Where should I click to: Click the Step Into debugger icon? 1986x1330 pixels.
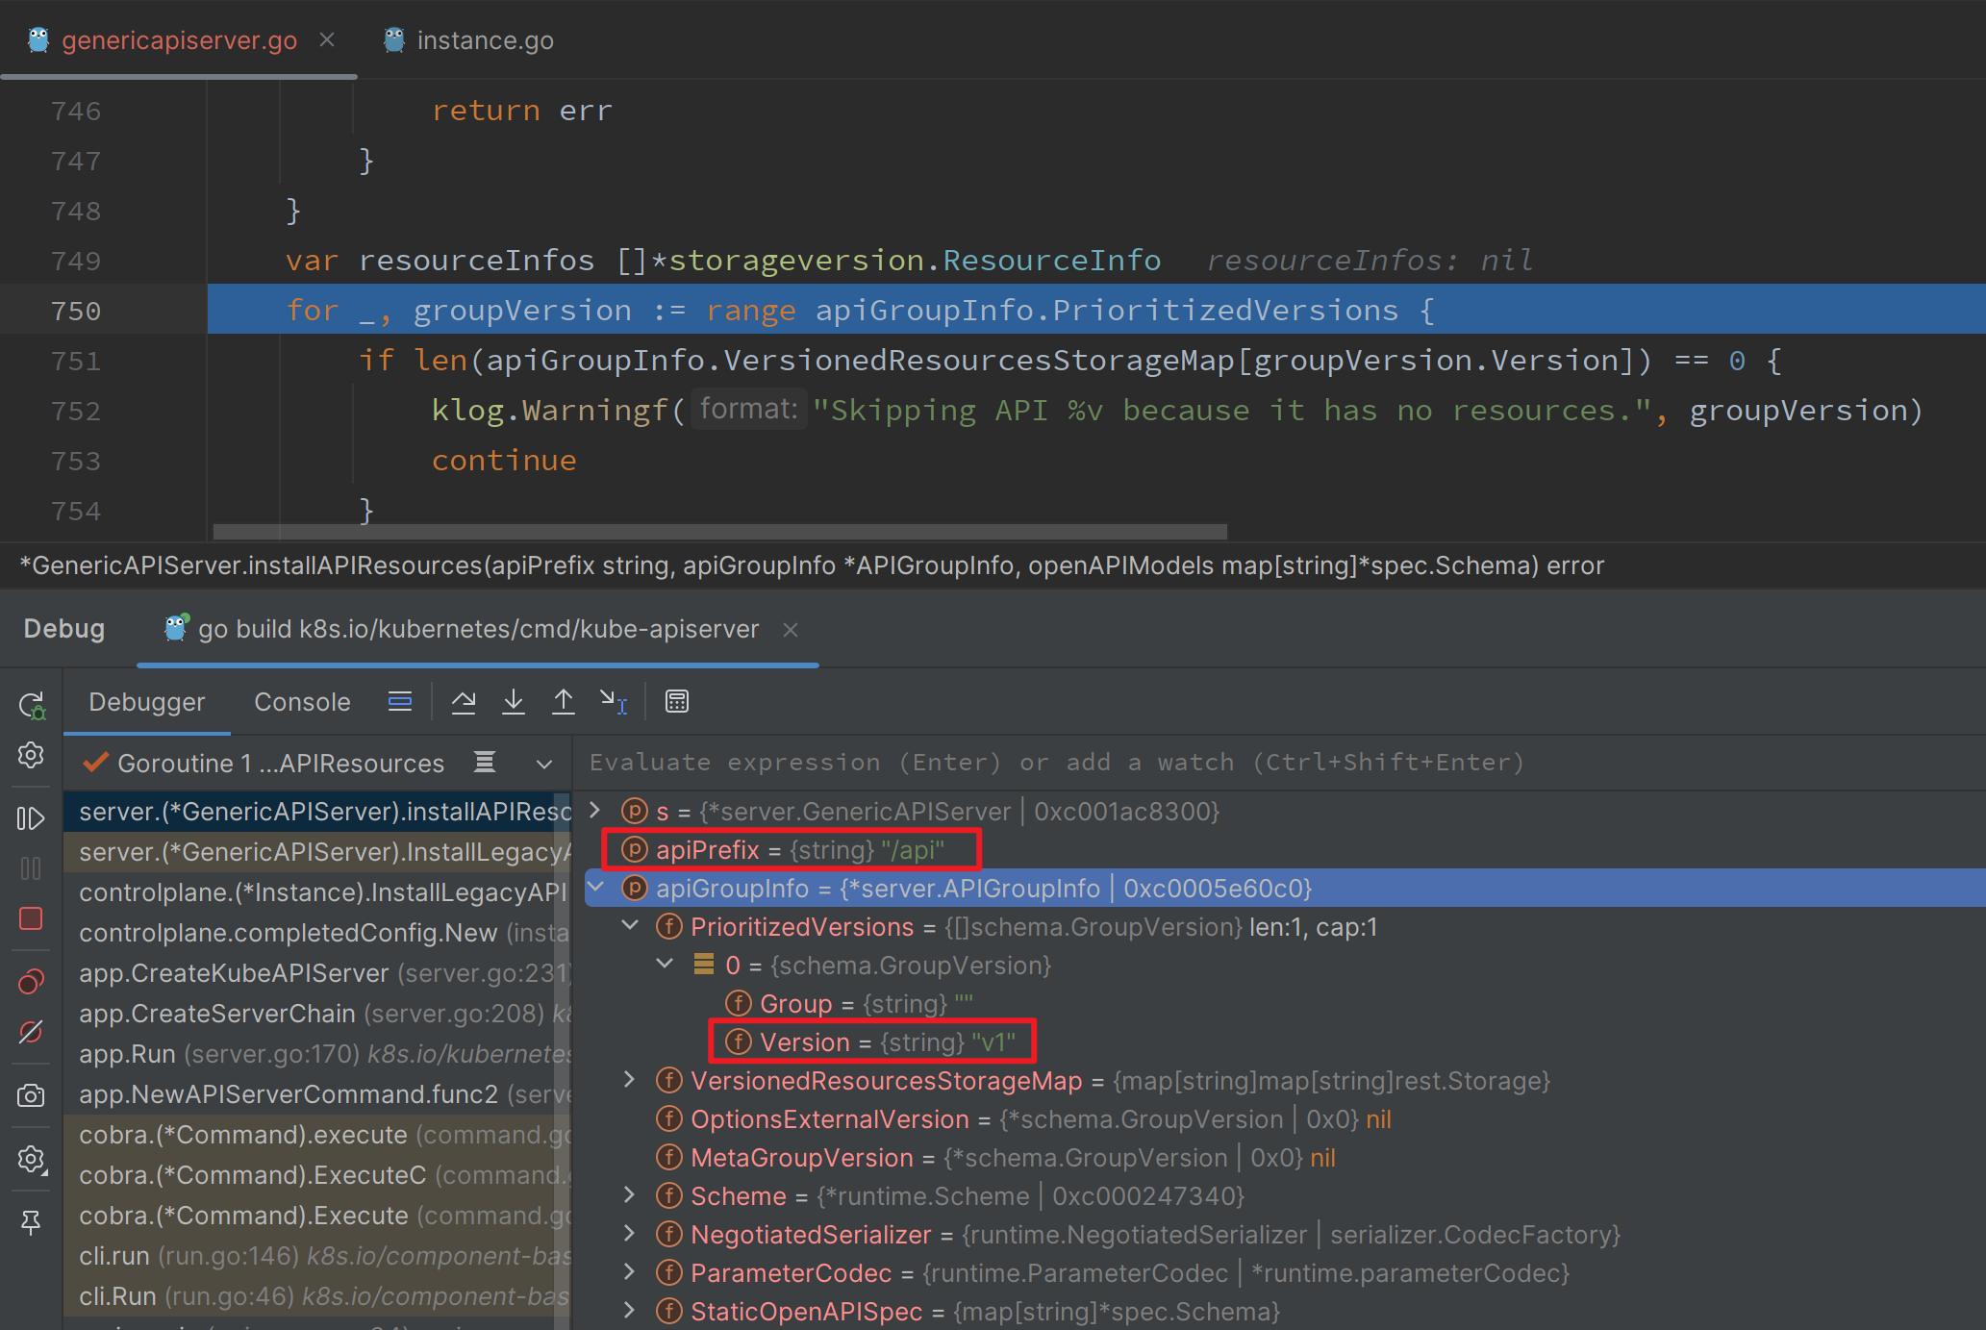point(514,702)
